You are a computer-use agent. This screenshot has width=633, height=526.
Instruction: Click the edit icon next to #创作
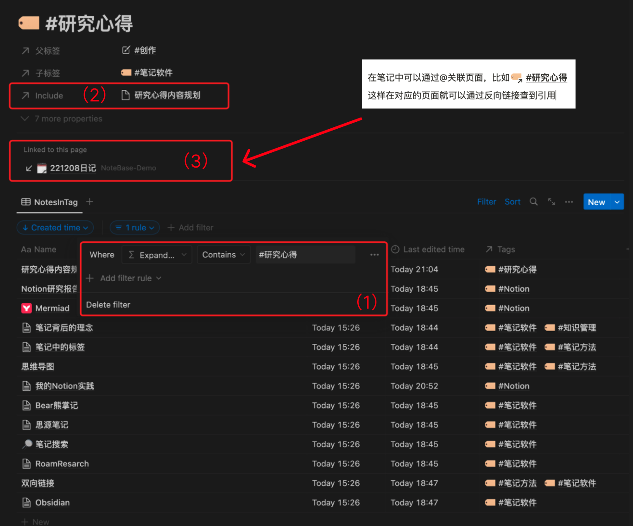[x=126, y=50]
